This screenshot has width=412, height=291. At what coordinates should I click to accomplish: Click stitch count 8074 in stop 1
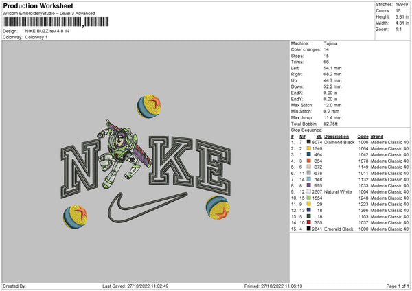tap(317, 142)
